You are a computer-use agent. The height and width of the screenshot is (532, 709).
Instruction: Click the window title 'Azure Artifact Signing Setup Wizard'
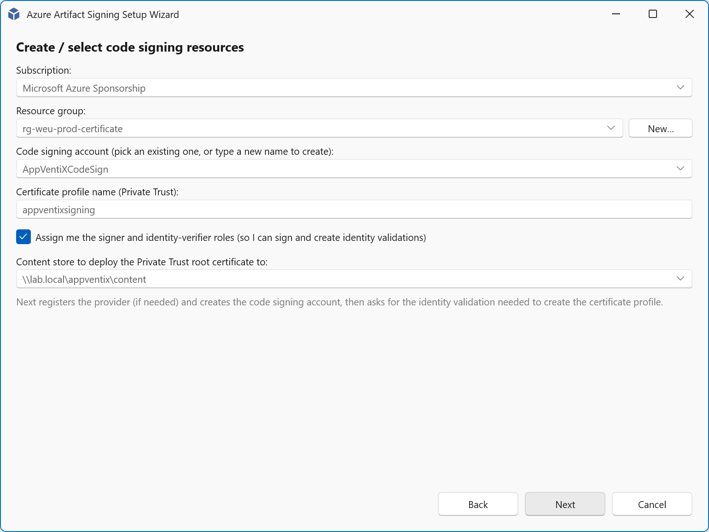tap(103, 15)
